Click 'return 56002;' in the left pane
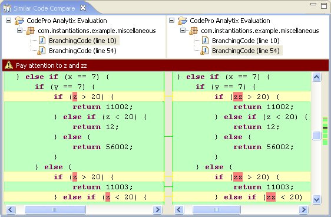 102,147
